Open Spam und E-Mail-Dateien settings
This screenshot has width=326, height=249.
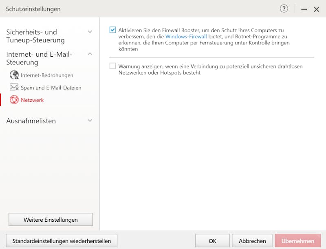[51, 88]
